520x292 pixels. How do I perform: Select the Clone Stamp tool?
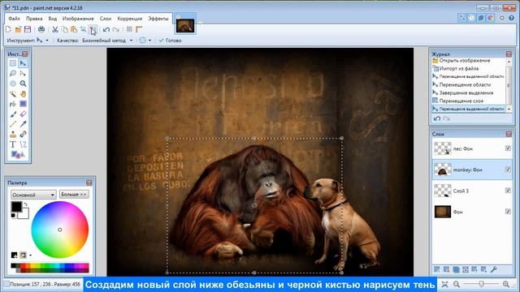[13, 135]
